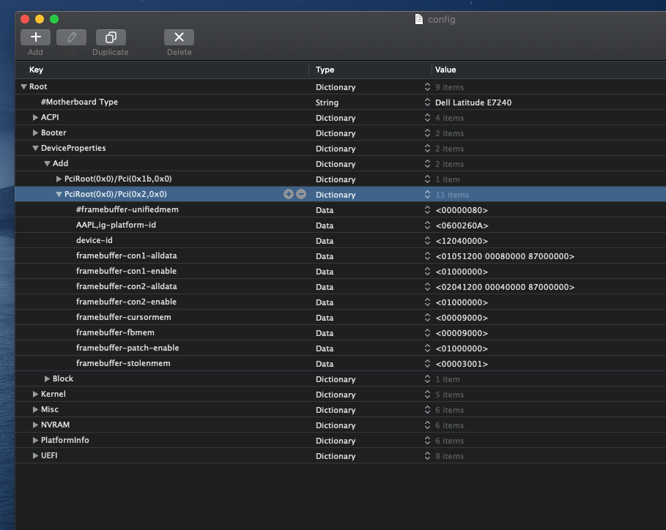Click the Duplicate toolbar icon

tap(110, 37)
